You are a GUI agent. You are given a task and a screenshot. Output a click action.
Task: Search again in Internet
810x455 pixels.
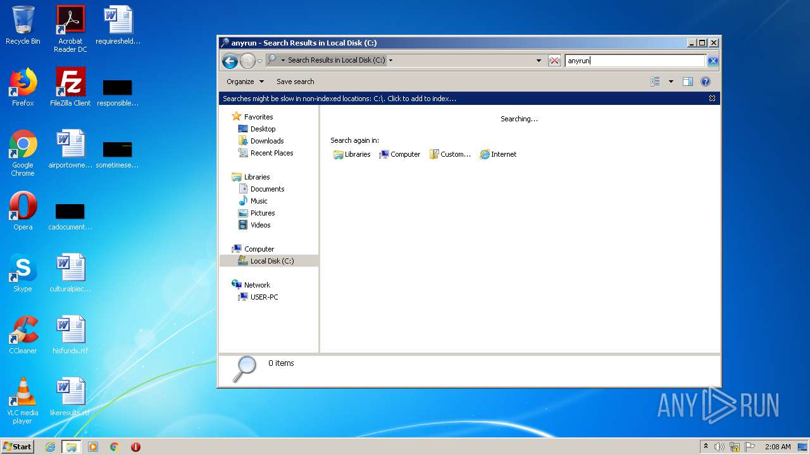pyautogui.click(x=498, y=154)
